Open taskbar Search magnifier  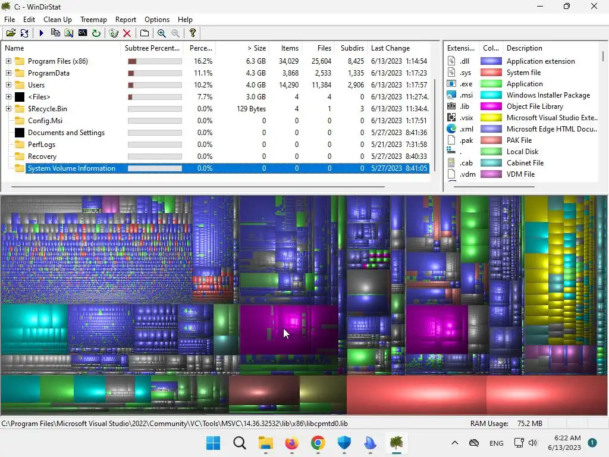(x=239, y=443)
